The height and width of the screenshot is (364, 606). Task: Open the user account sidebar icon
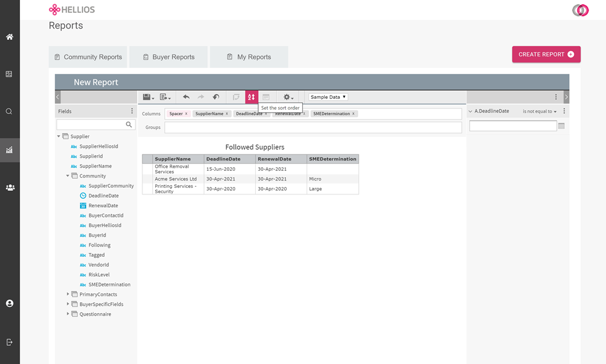point(10,303)
